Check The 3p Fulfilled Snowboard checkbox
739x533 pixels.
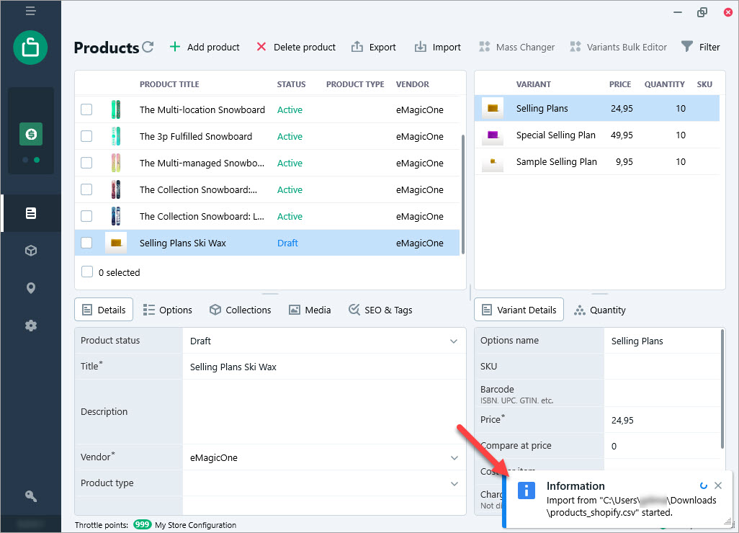(x=86, y=136)
